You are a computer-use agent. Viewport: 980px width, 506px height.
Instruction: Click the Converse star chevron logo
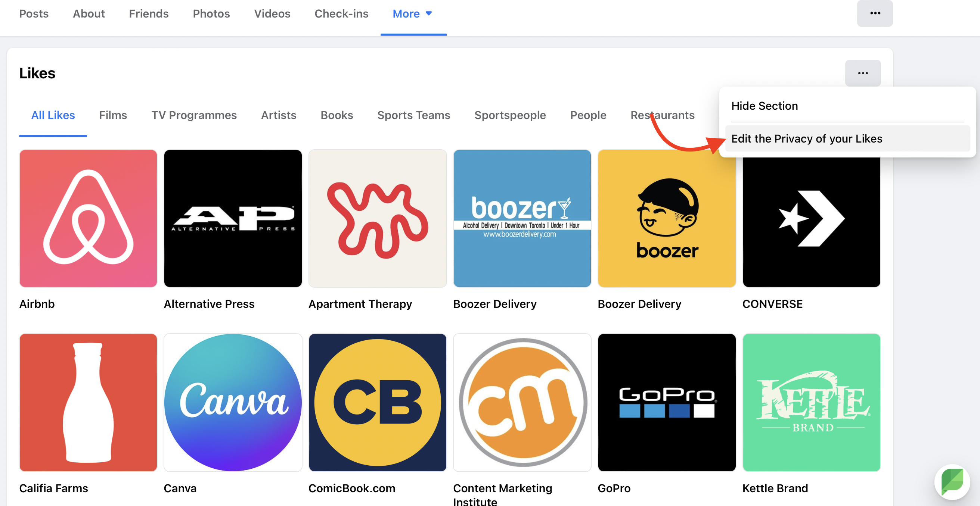tap(811, 218)
